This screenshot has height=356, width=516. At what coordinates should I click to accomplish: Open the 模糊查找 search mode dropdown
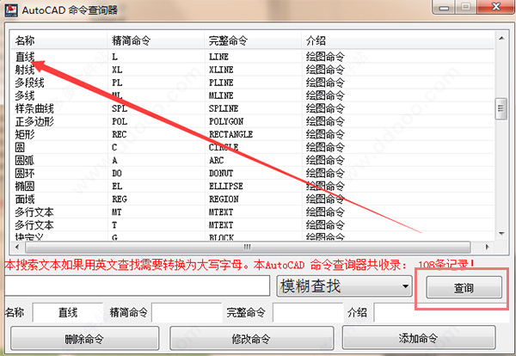pyautogui.click(x=344, y=286)
